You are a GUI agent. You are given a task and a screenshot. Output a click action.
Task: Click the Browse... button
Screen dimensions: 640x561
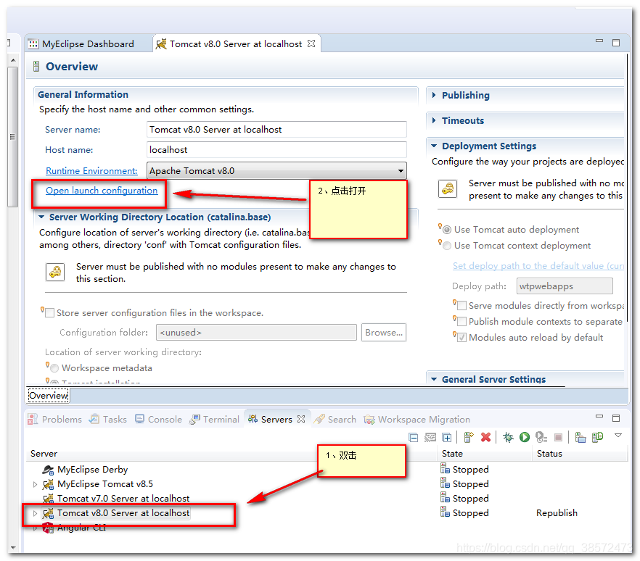[x=384, y=333]
